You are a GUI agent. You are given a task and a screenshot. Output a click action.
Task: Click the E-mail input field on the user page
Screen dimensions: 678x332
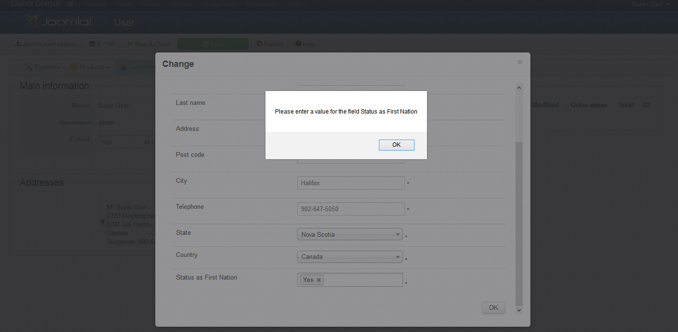coord(126,142)
